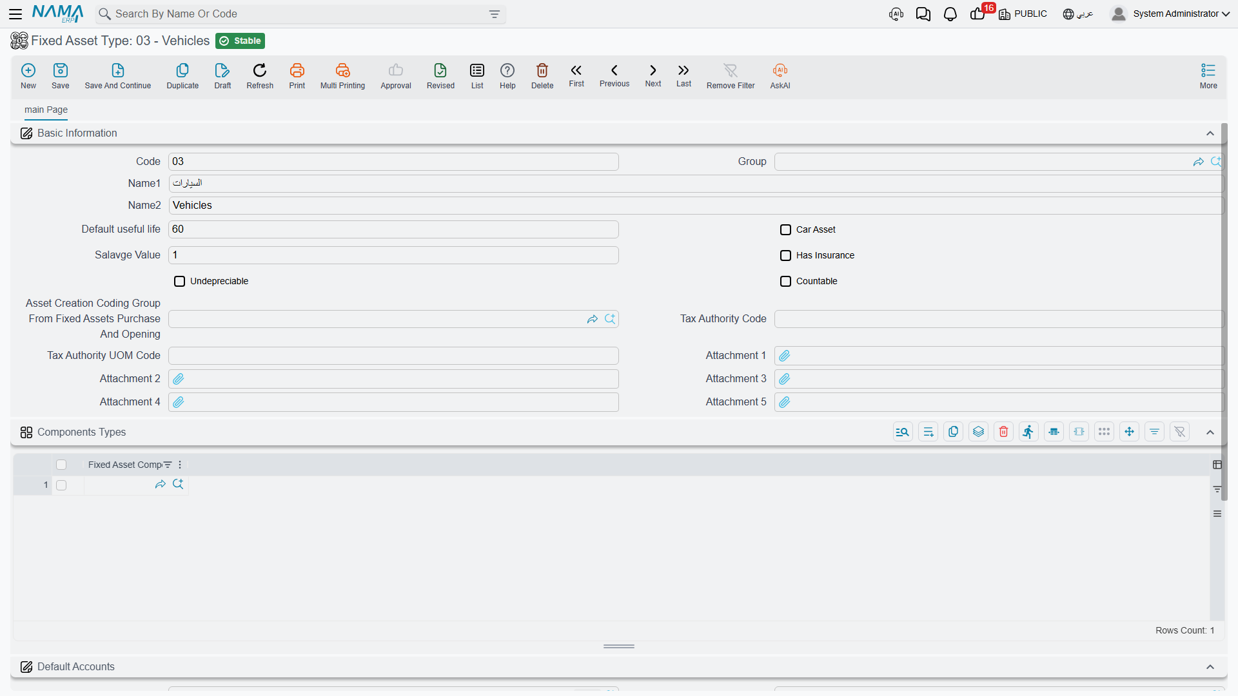Open System Administrator user dropdown

pyautogui.click(x=1170, y=14)
